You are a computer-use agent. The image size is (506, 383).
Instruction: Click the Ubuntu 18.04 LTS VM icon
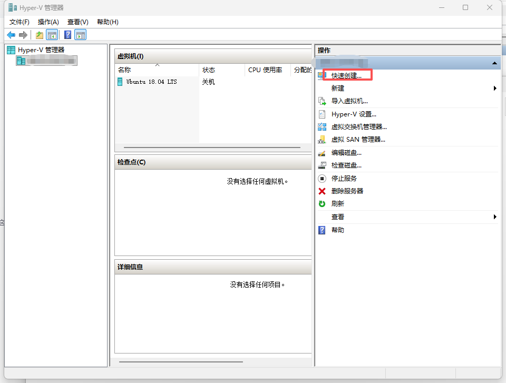120,82
